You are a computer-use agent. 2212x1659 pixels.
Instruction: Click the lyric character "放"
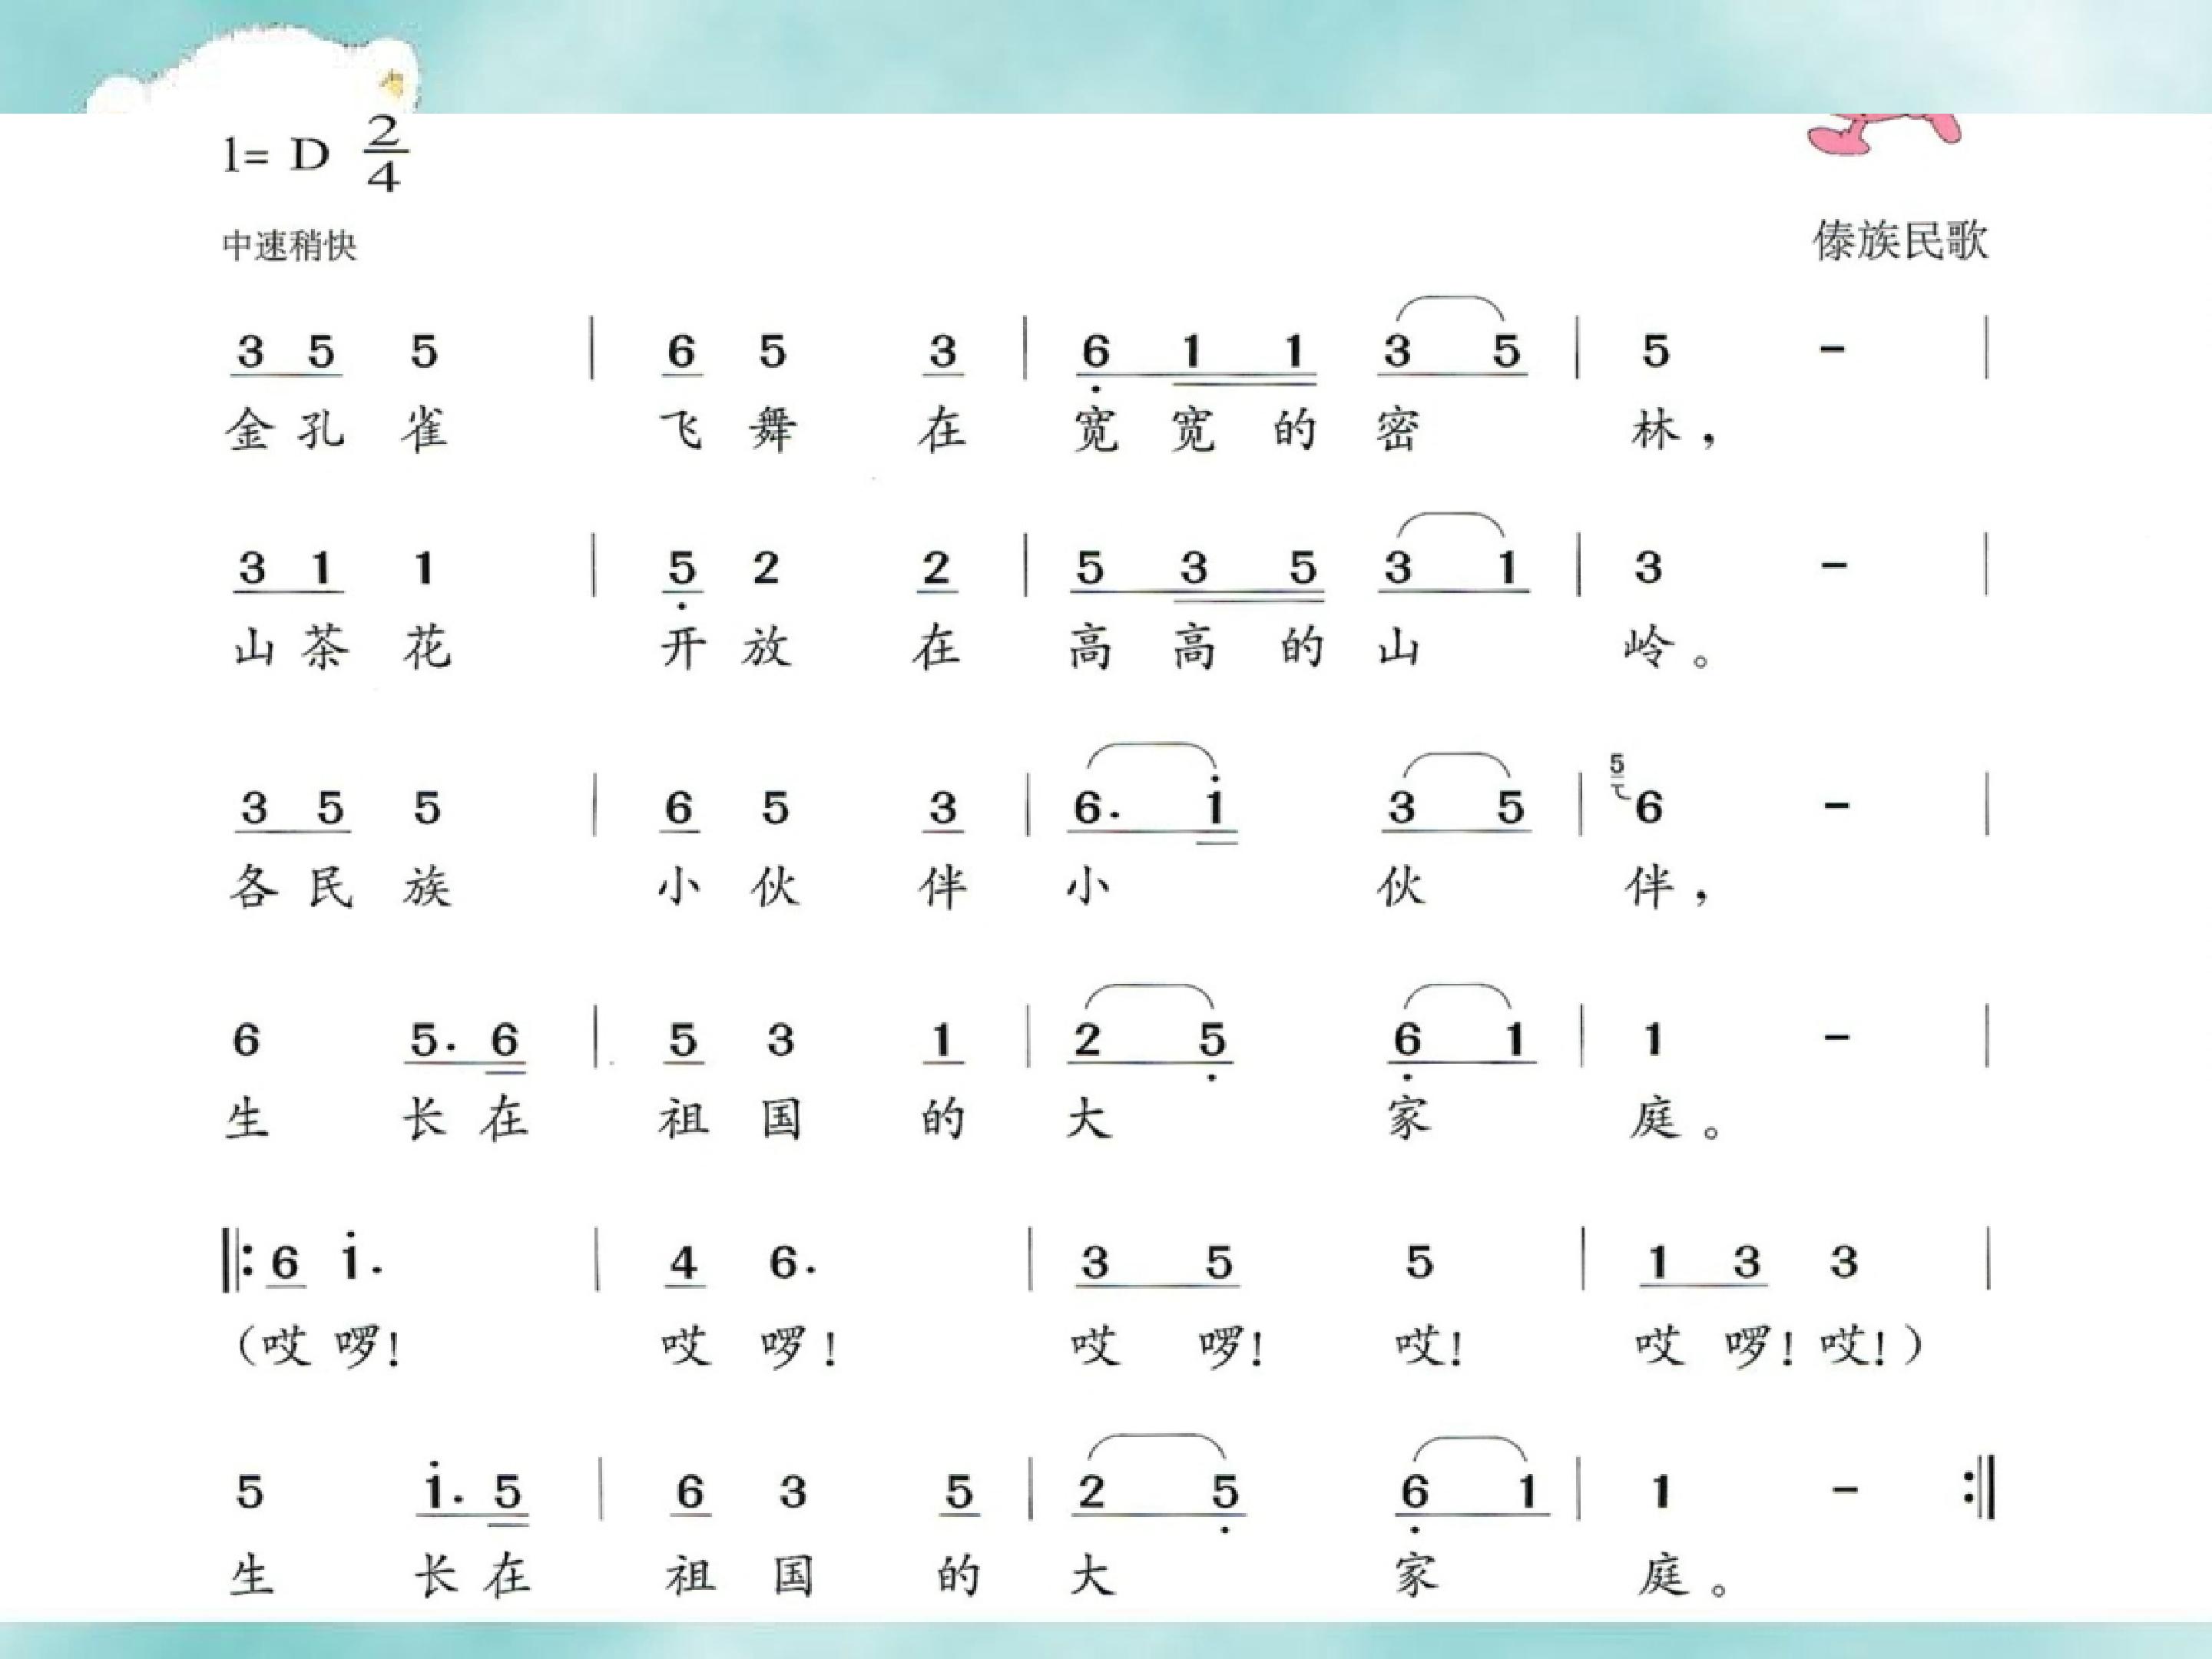767,647
